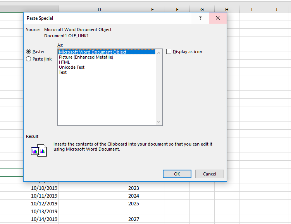Click the cell containing 10/12/2019
This screenshot has height=224, width=291.
pyautogui.click(x=29, y=203)
